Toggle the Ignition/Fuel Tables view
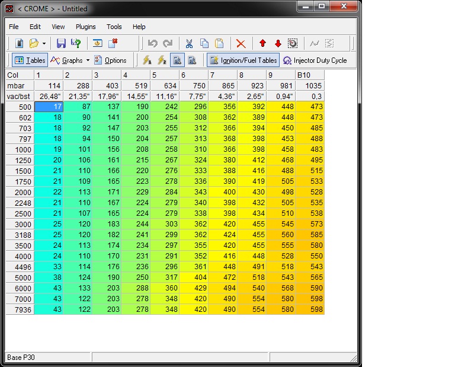The height and width of the screenshot is (367, 455). point(243,60)
